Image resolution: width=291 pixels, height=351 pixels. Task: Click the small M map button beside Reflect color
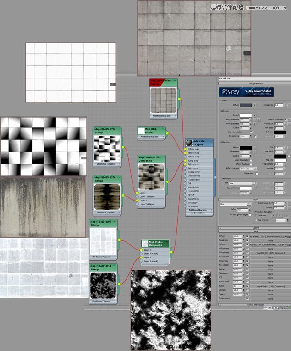(255, 115)
